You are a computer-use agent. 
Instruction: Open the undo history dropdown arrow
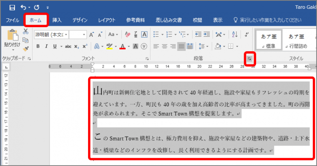click(x=29, y=8)
